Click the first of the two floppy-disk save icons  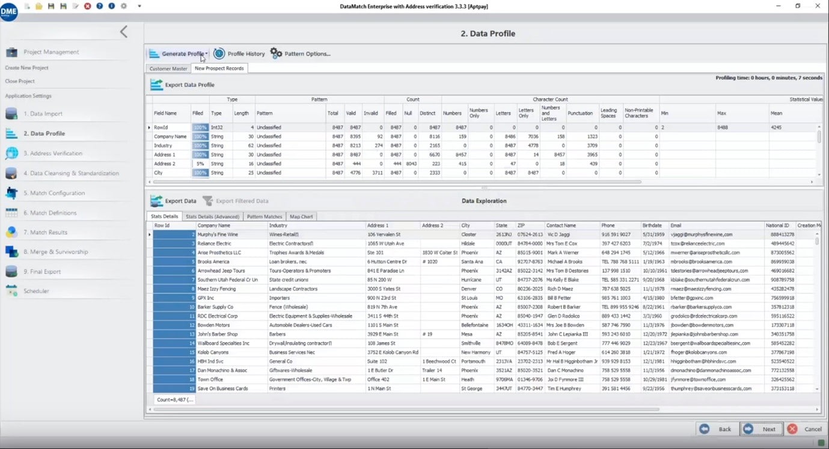(51, 6)
